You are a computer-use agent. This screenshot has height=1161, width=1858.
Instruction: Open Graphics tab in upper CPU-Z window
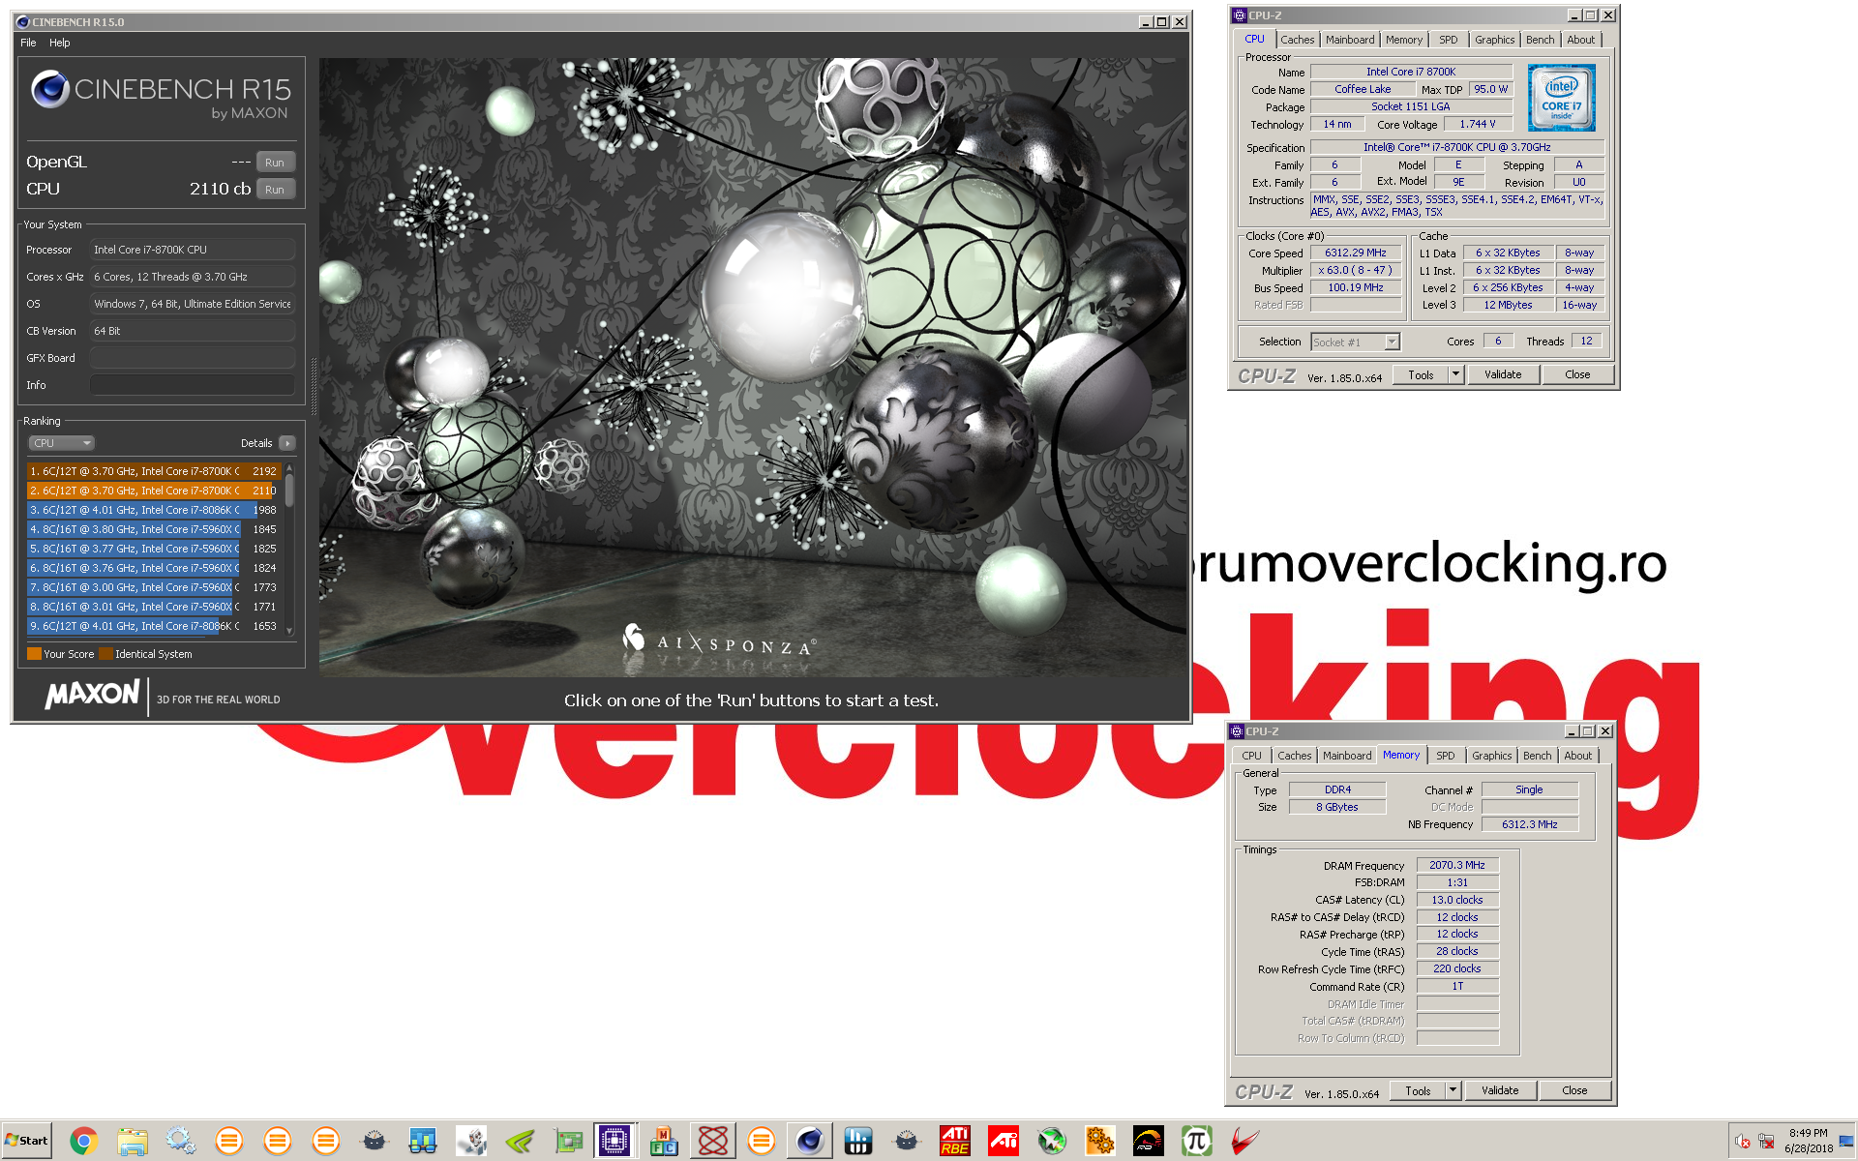click(1494, 40)
